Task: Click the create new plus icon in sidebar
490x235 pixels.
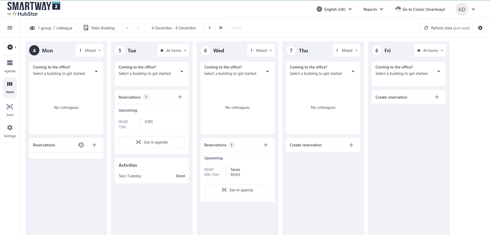Action: (11, 47)
